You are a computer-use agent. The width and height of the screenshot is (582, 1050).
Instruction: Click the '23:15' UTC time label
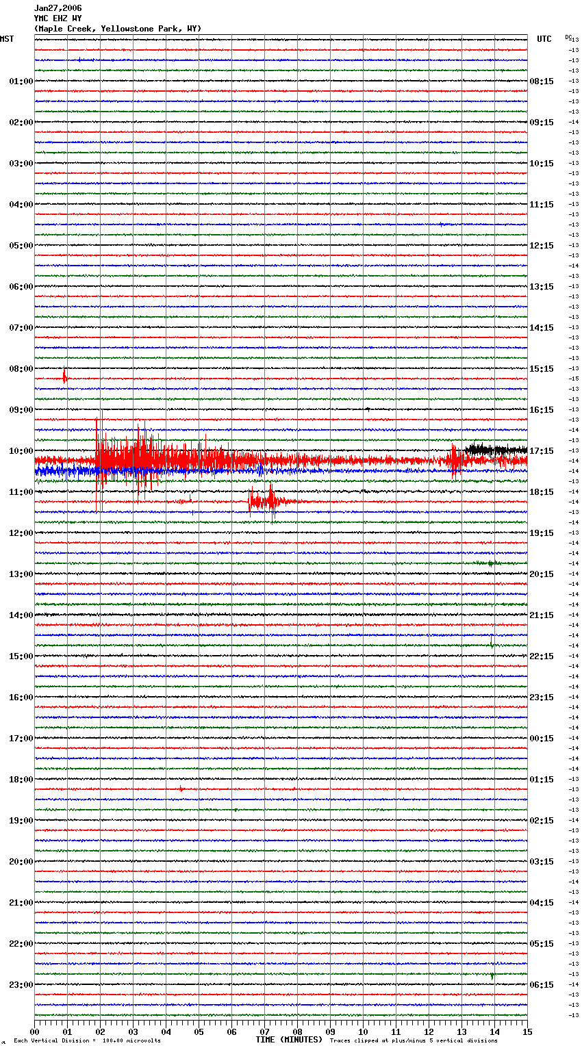click(x=542, y=697)
